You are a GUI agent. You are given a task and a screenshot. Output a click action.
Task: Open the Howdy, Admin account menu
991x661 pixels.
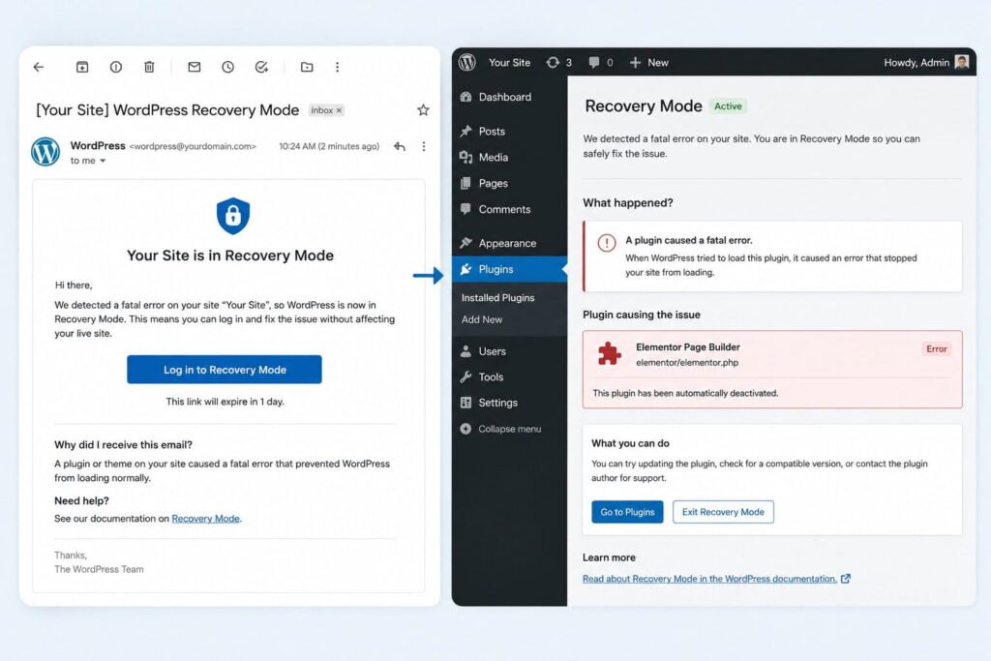(926, 63)
